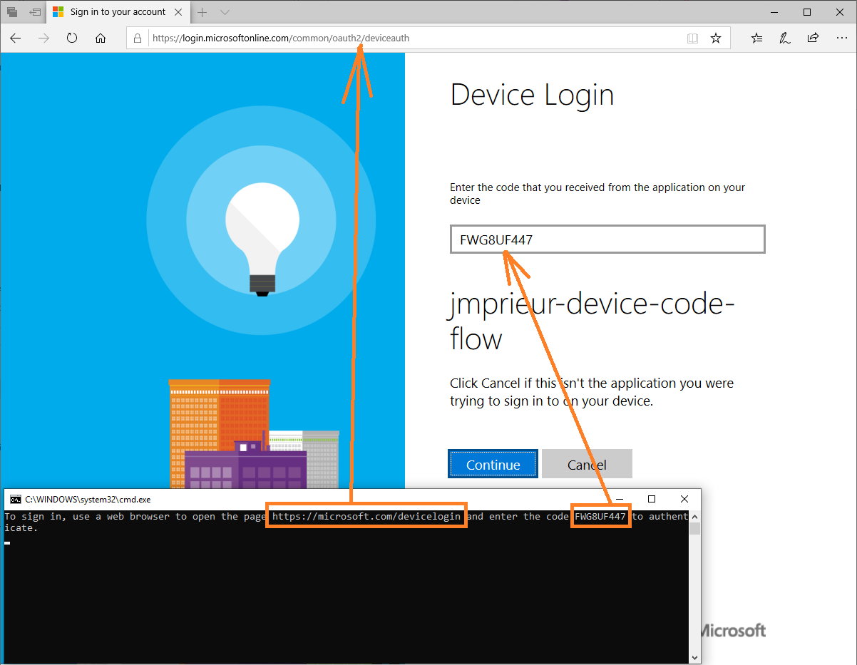Viewport: 857px width, 665px height.
Task: Open Settings and more ellipsis menu
Action: 841,38
